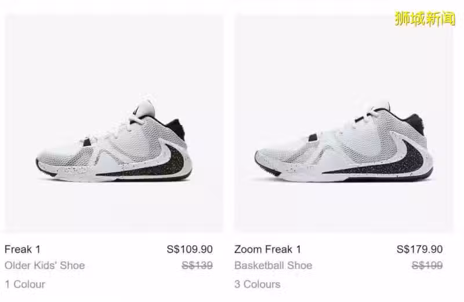Select the S$179.90 sale price
The height and width of the screenshot is (302, 464).
tap(419, 249)
